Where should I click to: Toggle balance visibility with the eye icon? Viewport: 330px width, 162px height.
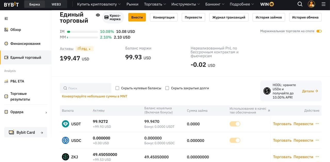[98, 15]
